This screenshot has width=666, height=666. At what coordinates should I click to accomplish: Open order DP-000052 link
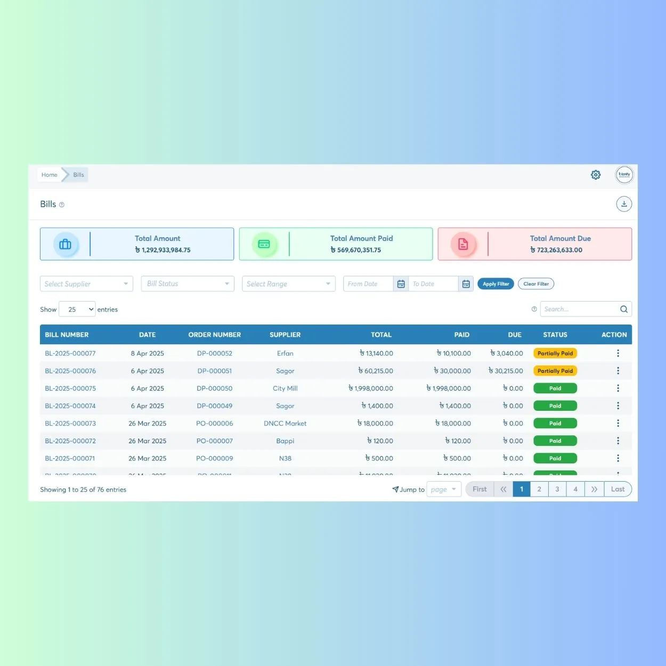[x=214, y=353]
